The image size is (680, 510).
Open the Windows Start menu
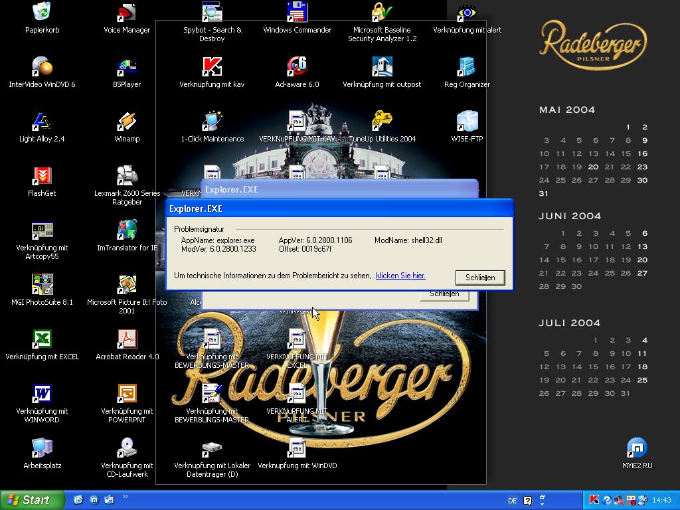pyautogui.click(x=31, y=500)
